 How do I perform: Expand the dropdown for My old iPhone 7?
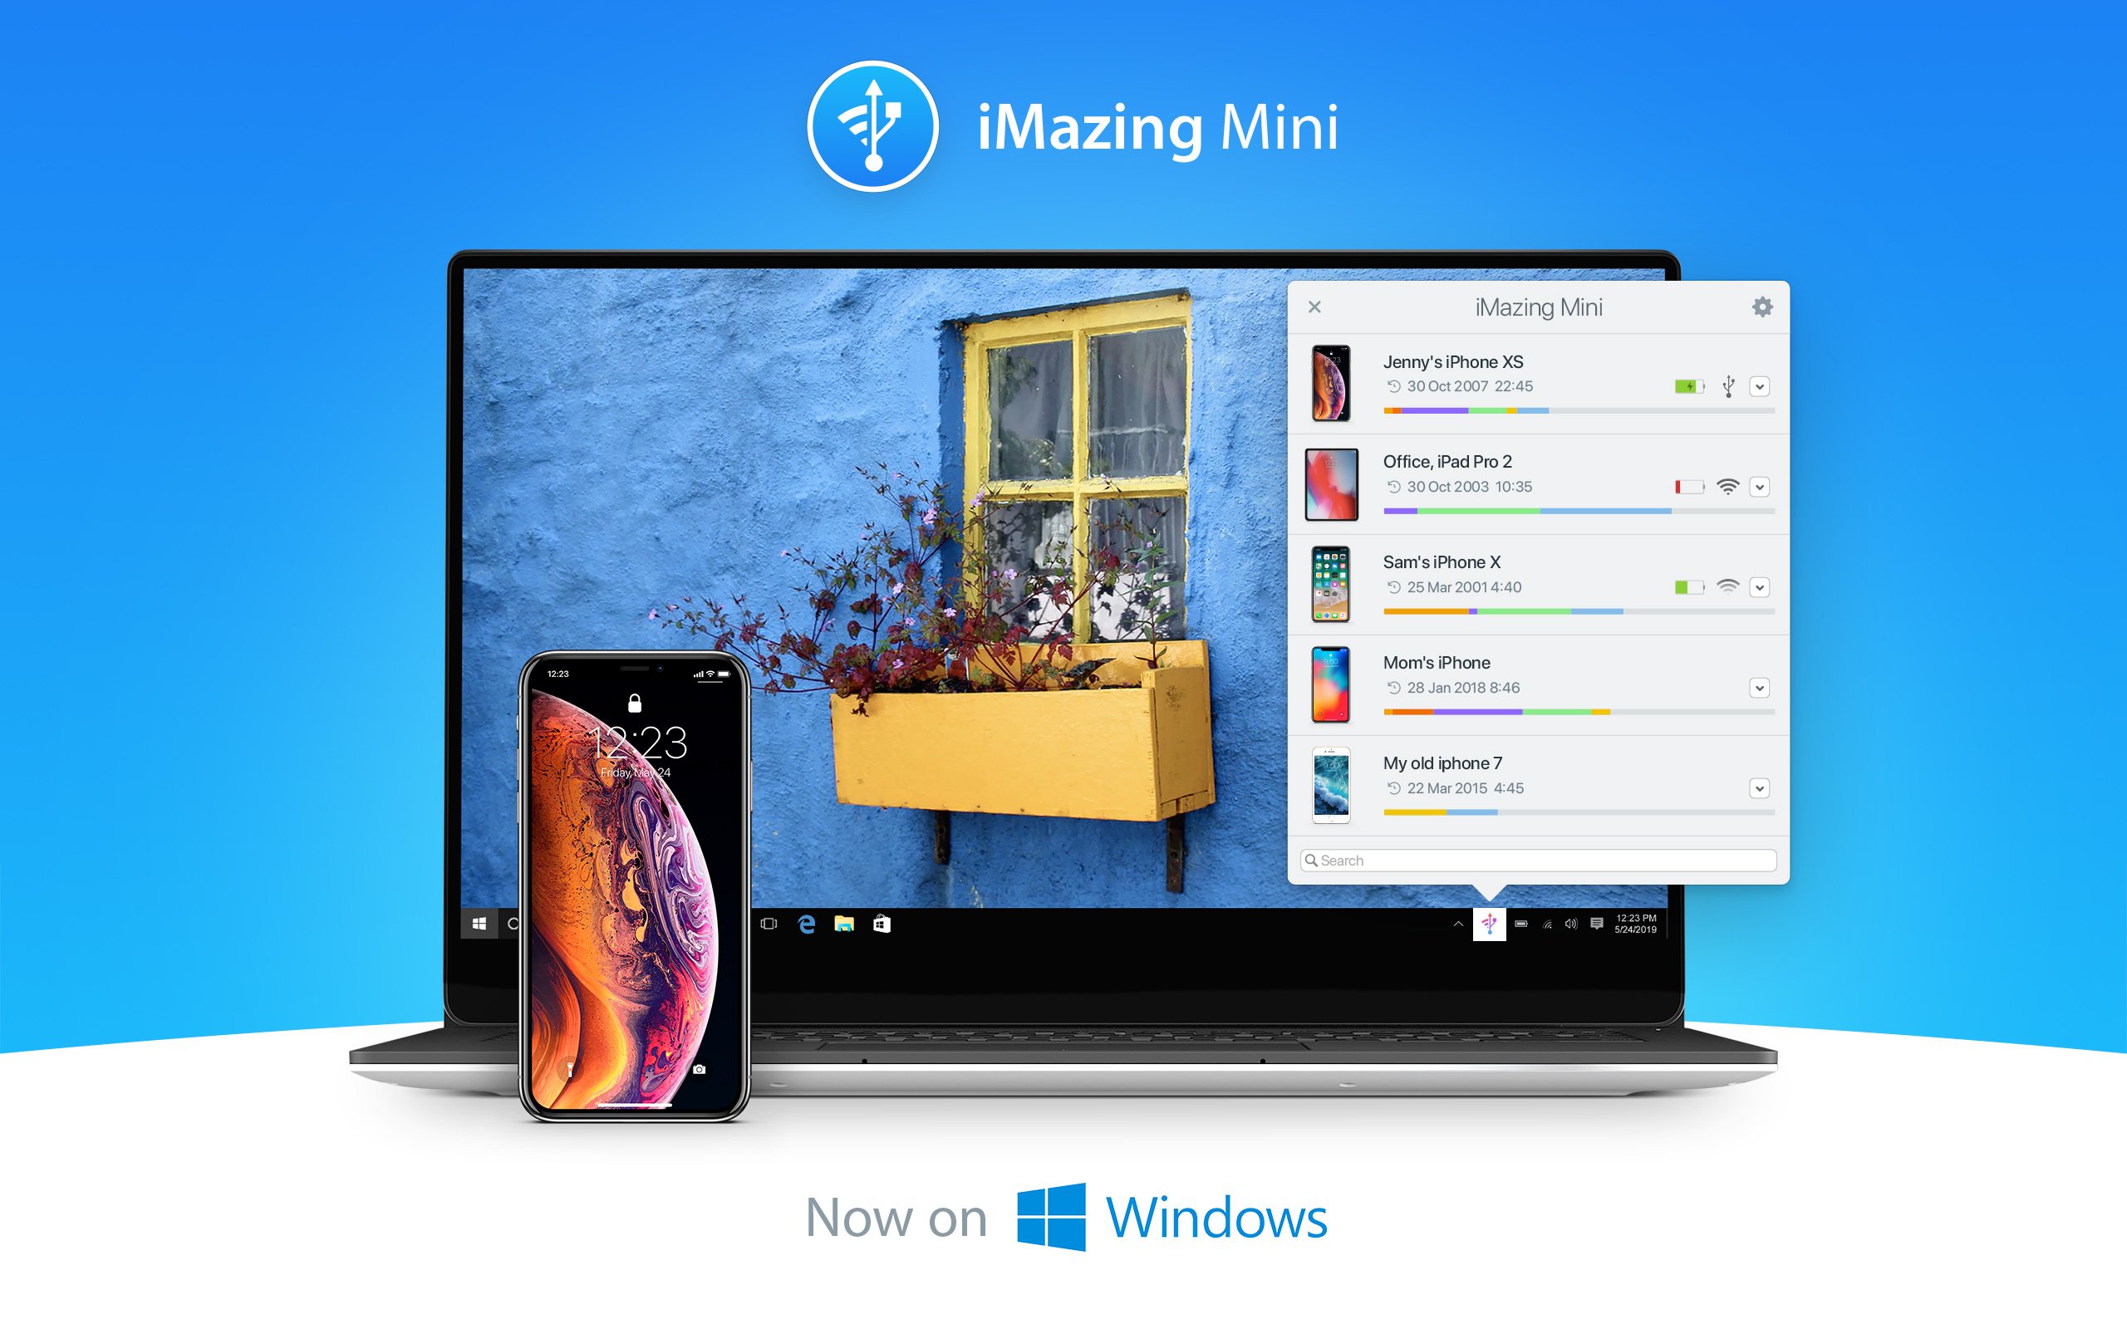pos(1760,787)
